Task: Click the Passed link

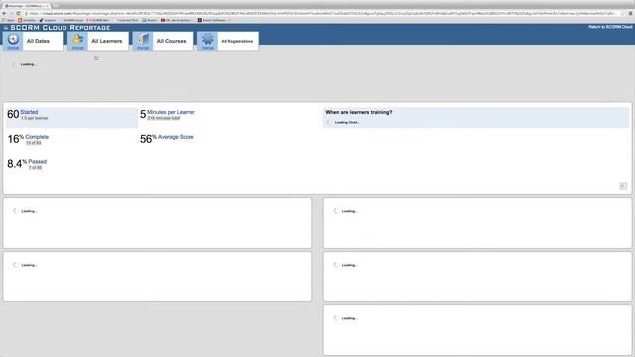Action: [x=38, y=161]
